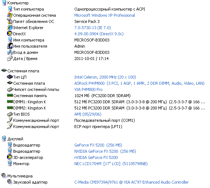
Task: Open the Intel Celeron 2000 MHz link
Action: pos(105,77)
